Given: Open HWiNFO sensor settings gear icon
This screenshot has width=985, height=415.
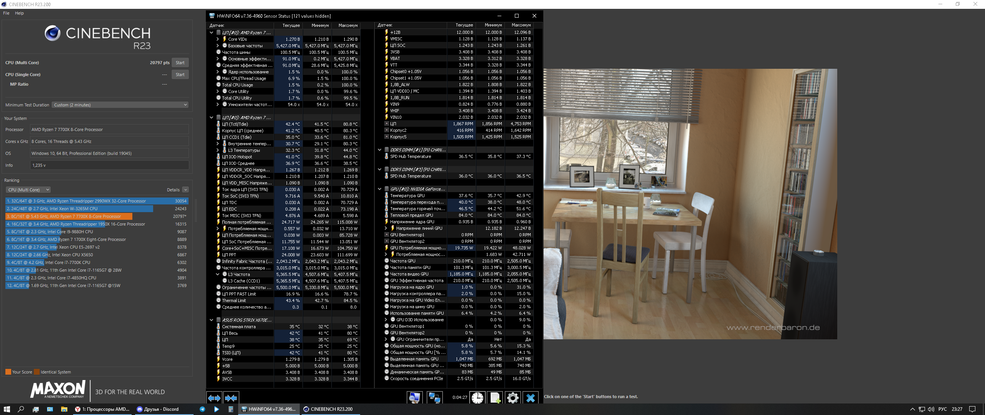Looking at the screenshot, I should tap(513, 398).
